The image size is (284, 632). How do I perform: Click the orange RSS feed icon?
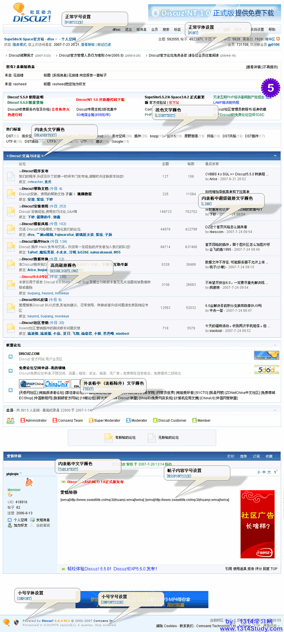coord(278,39)
